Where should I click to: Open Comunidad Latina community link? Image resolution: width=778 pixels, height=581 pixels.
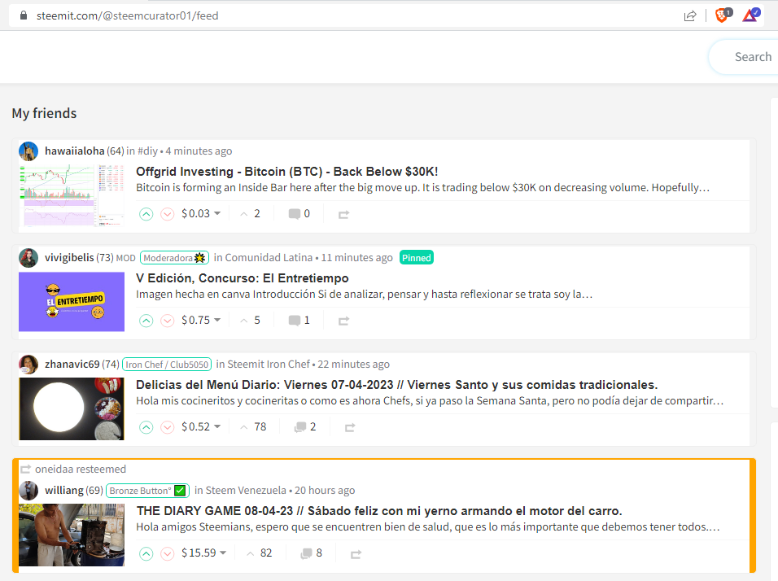pos(269,257)
